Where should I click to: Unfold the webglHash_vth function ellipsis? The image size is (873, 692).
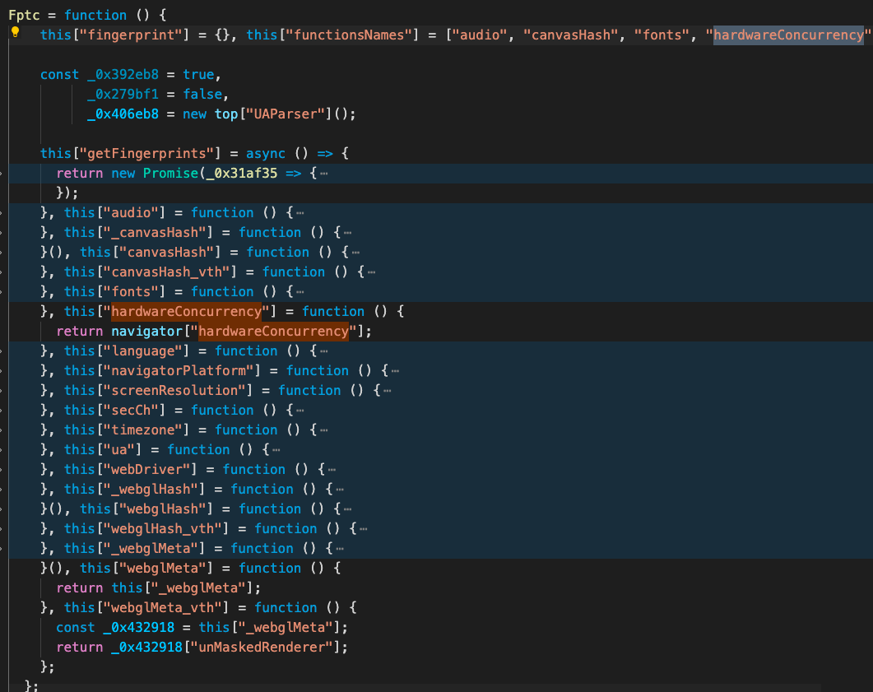click(x=364, y=529)
